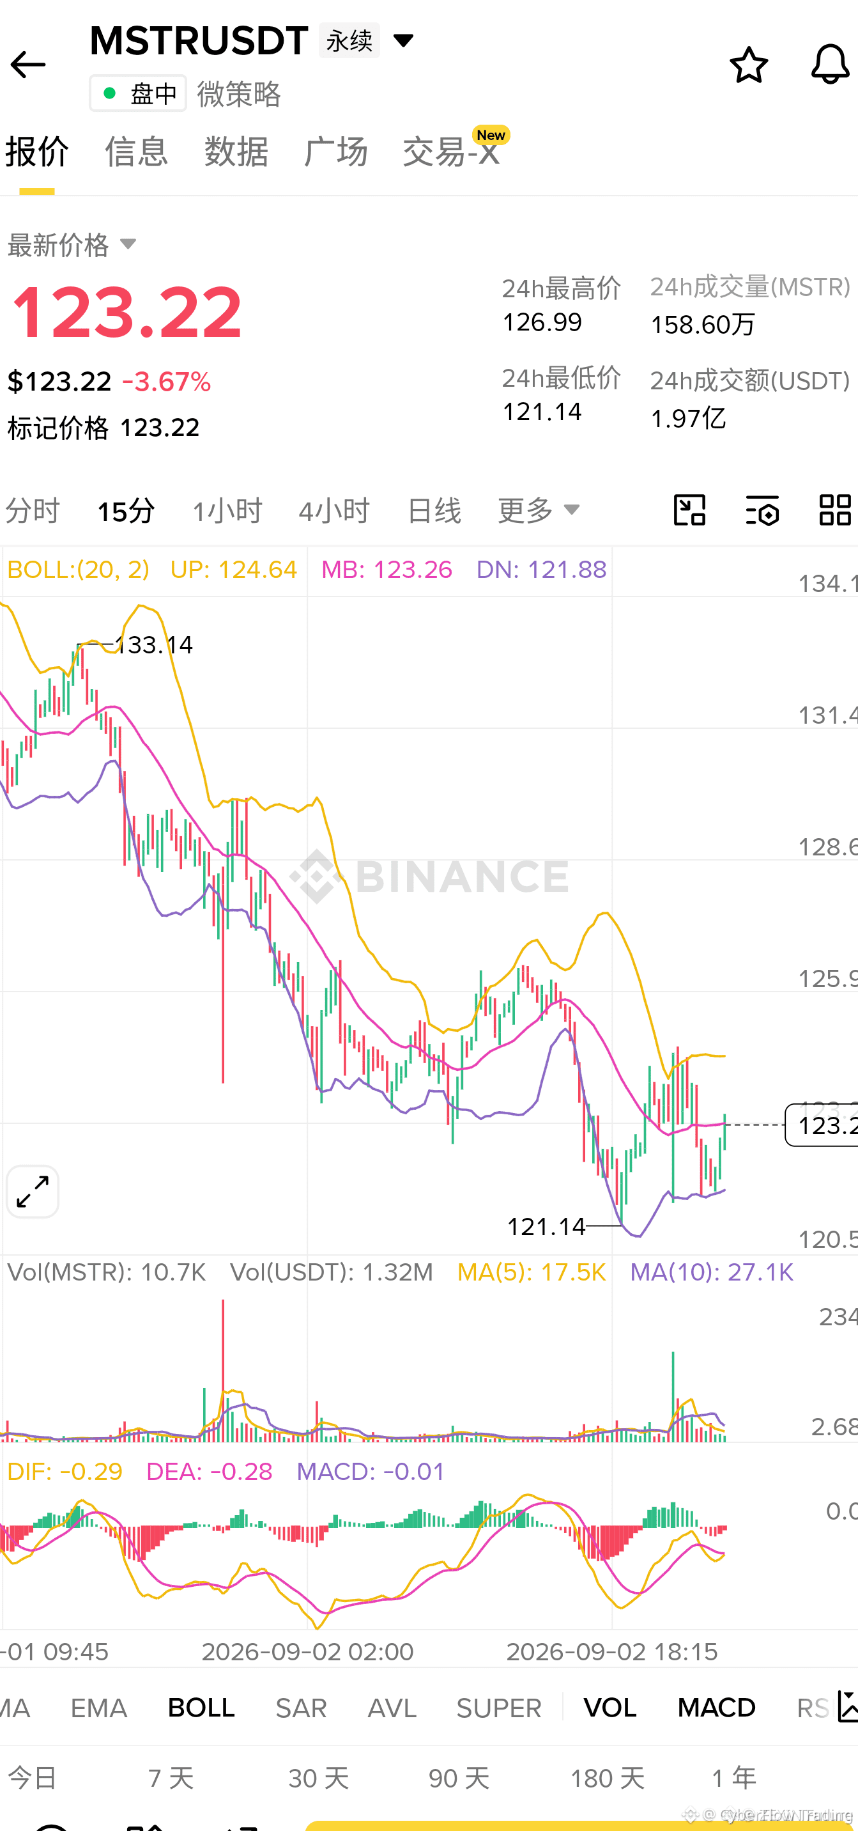Select the 1小时 timeframe
Screen dimensions: 858x1831
(x=227, y=510)
